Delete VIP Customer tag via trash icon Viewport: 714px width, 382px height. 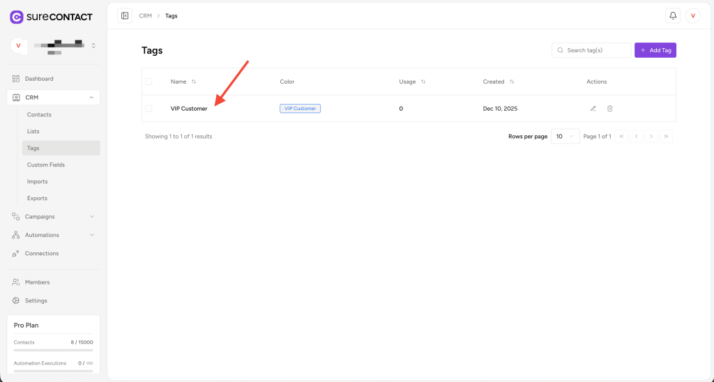tap(610, 109)
